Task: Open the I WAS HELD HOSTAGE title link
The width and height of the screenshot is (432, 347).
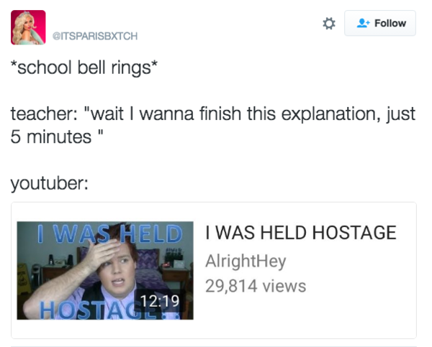Action: [300, 233]
